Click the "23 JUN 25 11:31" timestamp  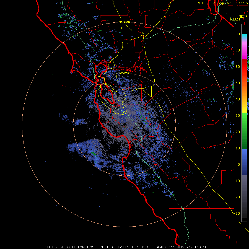point(188,247)
